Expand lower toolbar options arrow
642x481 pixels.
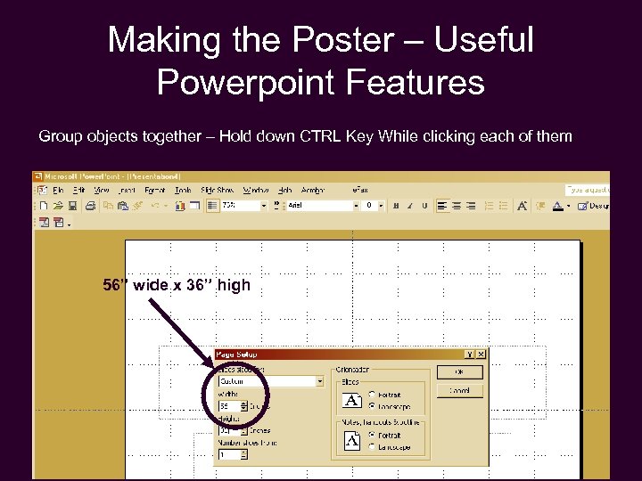[x=70, y=224]
